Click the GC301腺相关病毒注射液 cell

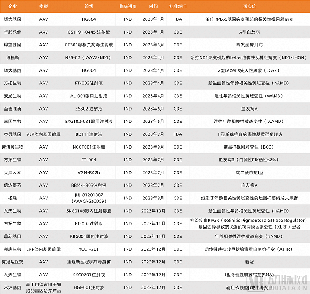pos(89,45)
